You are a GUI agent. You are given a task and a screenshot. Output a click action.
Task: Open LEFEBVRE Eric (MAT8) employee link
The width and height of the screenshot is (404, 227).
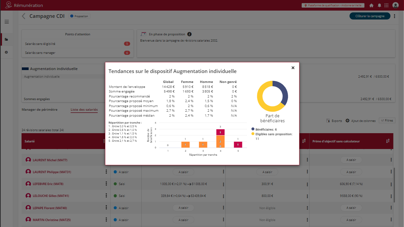(x=48, y=184)
